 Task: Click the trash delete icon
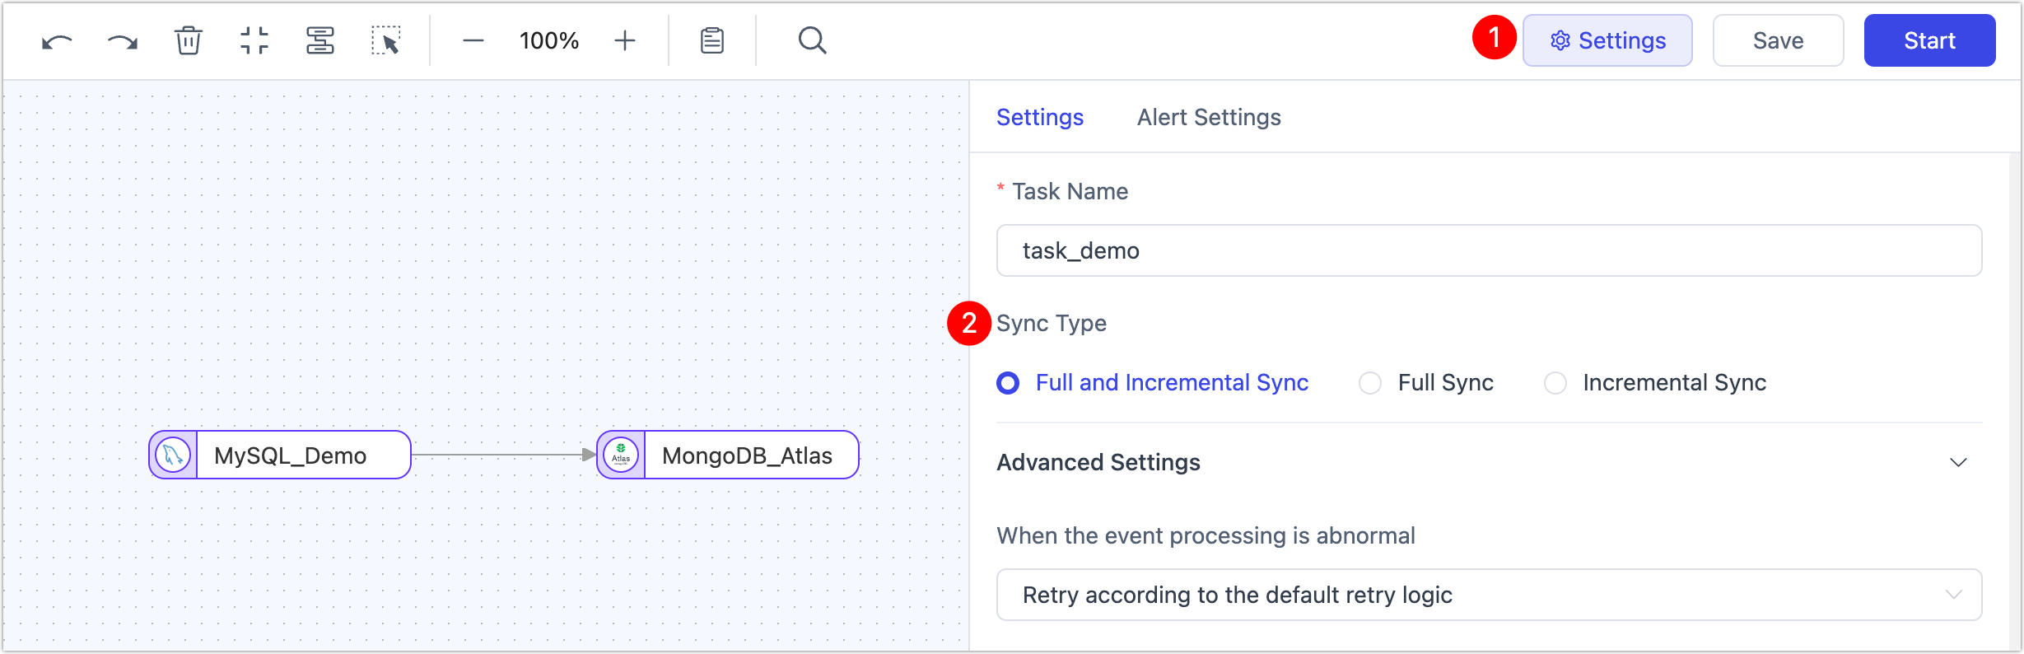click(x=189, y=40)
